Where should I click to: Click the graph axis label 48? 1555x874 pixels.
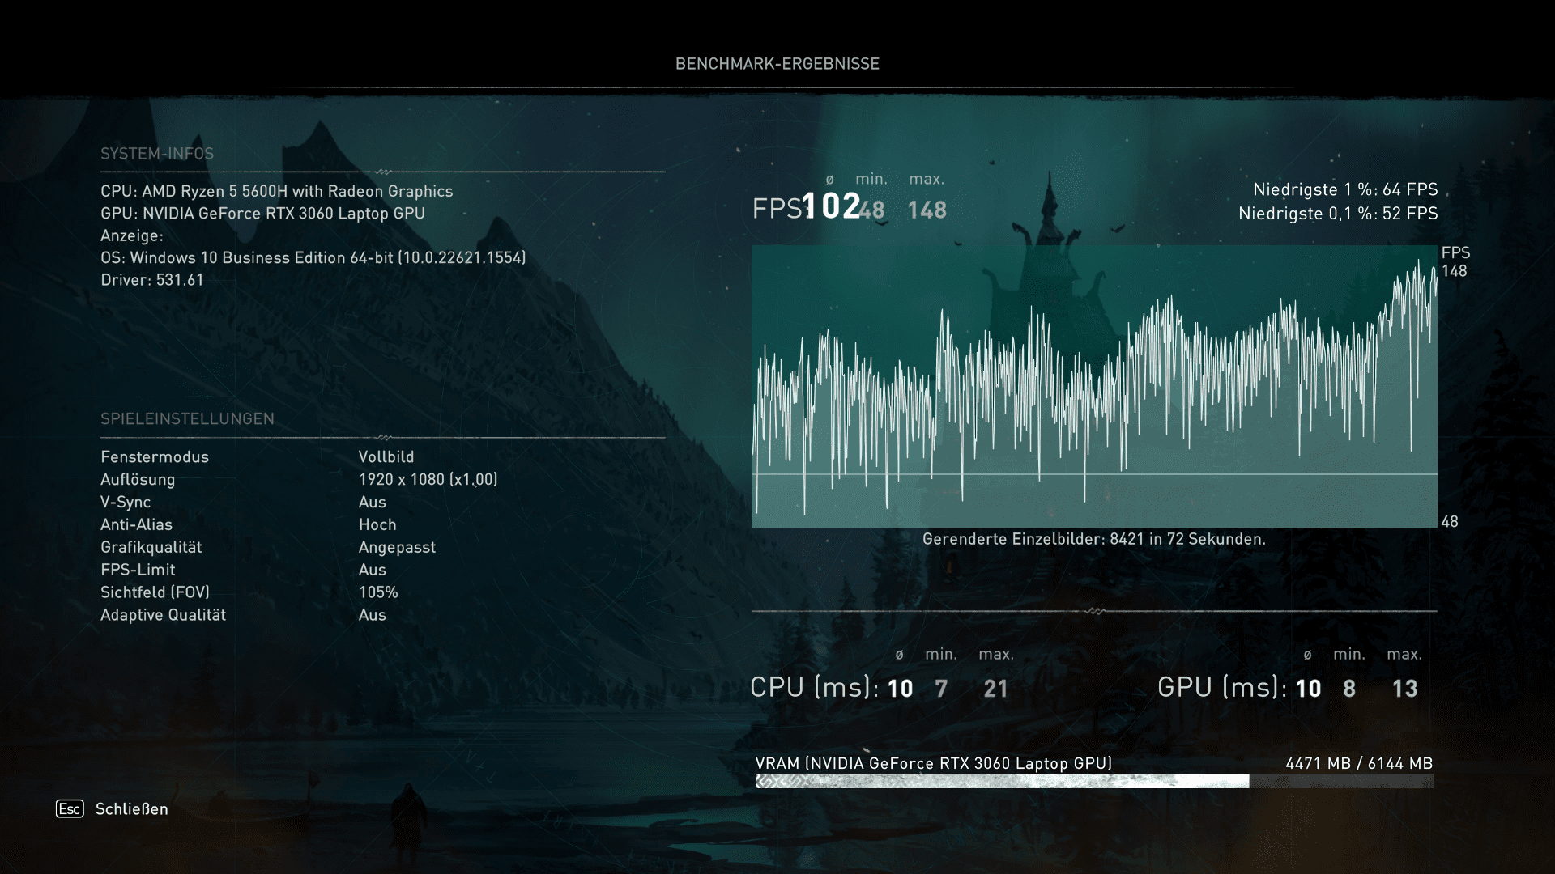[1450, 522]
